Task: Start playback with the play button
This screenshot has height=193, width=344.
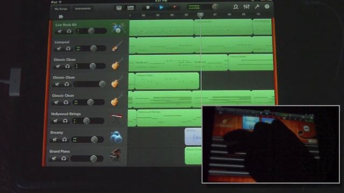Action: coord(161,7)
